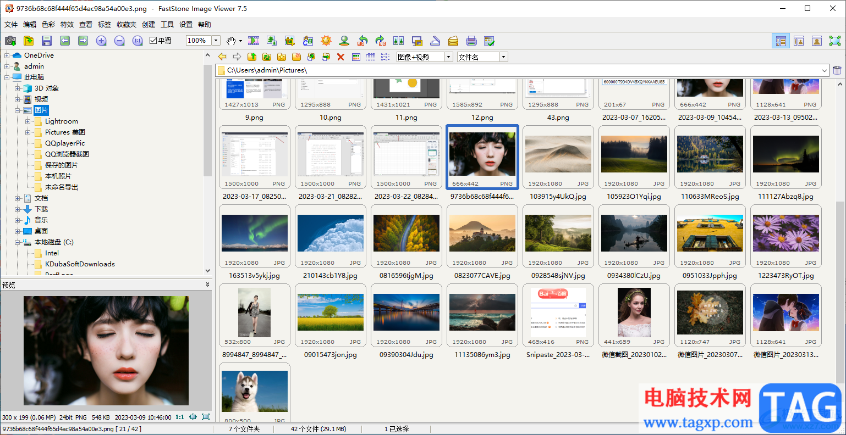Open the Print icon in toolbar
The height and width of the screenshot is (435, 846).
click(x=471, y=41)
